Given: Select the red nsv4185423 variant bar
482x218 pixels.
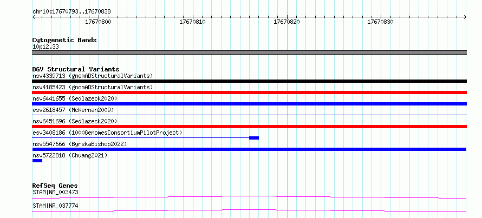Looking at the screenshot, I should tap(249, 93).
